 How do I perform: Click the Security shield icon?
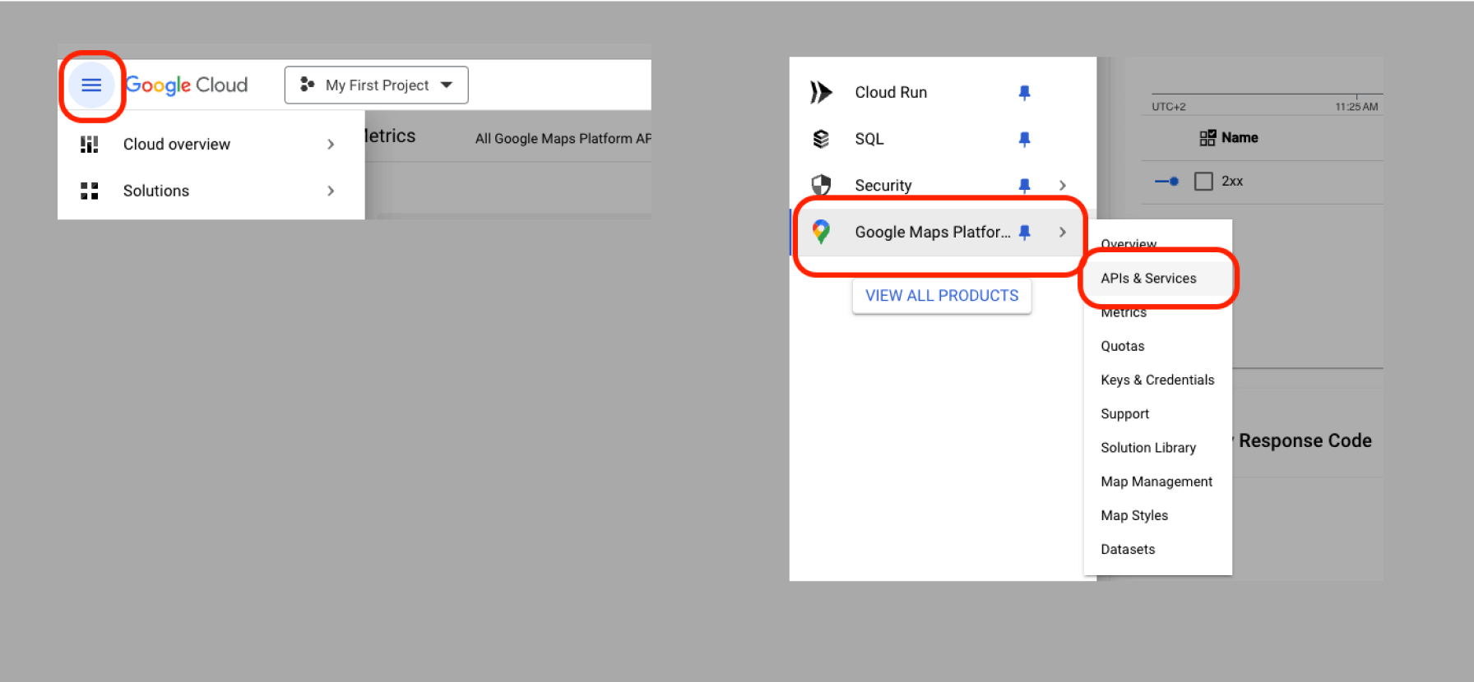[821, 185]
